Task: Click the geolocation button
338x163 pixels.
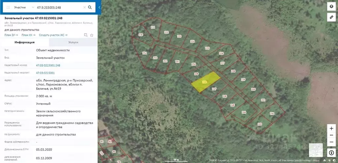Action: pyautogui.click(x=331, y=153)
